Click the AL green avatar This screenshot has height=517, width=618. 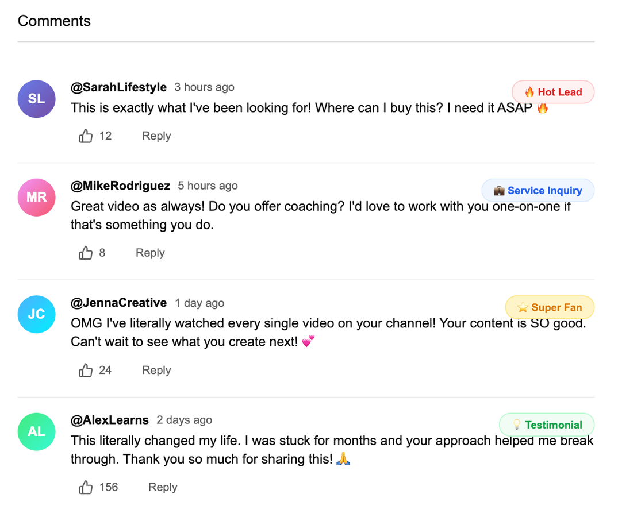37,432
